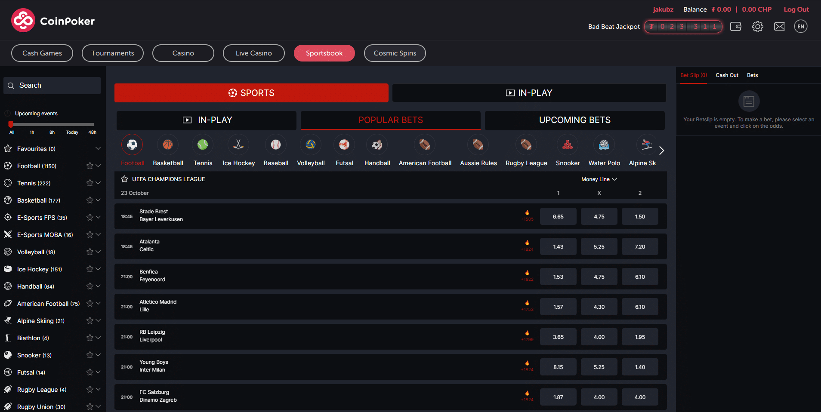Expand Alpine Skiing sidebar chevron

(x=98, y=320)
